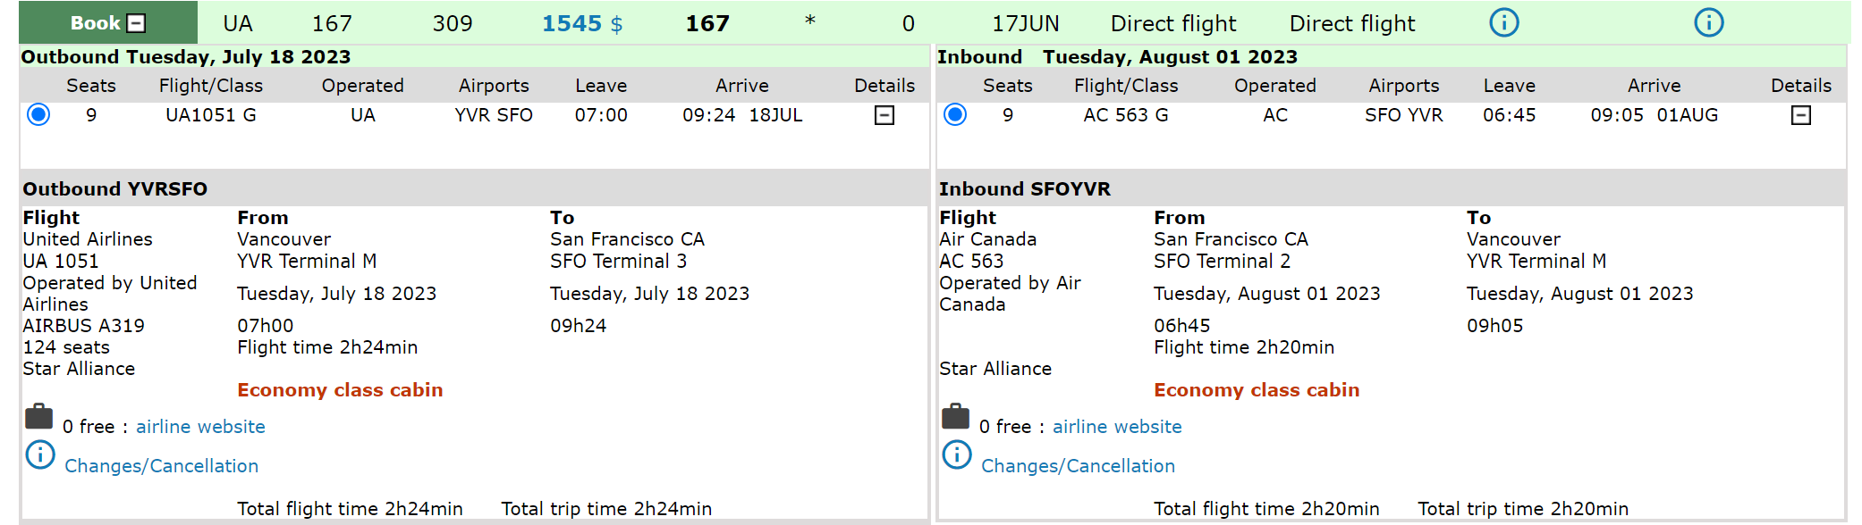Click the rightmost info icon in top row
Viewport: 1862px width, 525px height.
(1708, 22)
